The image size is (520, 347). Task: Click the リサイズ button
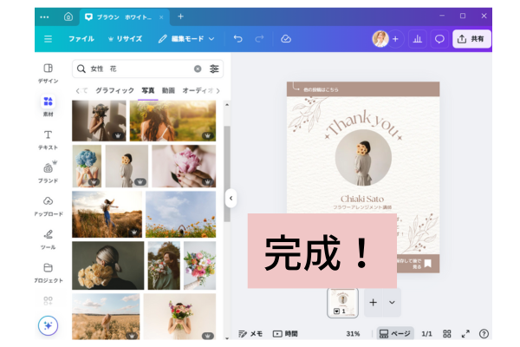(x=124, y=39)
